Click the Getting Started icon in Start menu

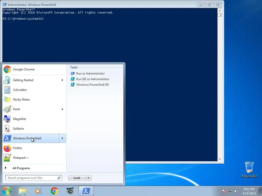[x=7, y=80]
